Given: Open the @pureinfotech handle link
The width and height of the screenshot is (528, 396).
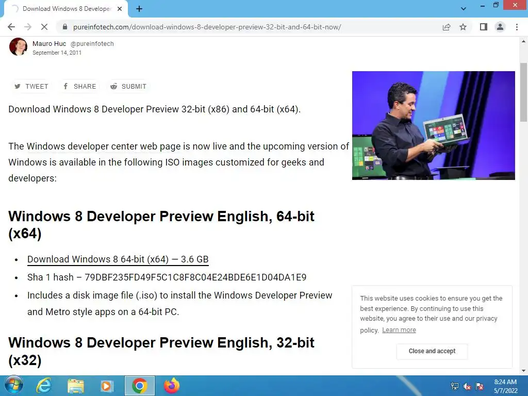Looking at the screenshot, I should 92,44.
